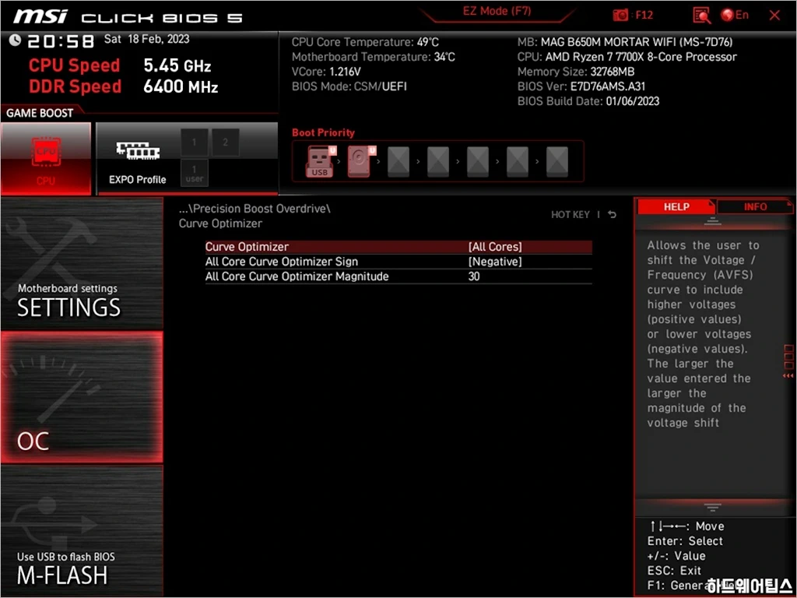Select EXPO user profile 1

click(x=194, y=174)
